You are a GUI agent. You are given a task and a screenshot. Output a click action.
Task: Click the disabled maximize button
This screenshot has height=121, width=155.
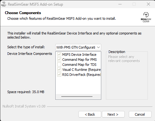tap(134, 4)
